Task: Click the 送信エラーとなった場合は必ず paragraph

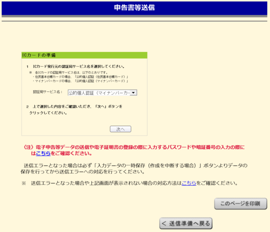Action: [134, 168]
